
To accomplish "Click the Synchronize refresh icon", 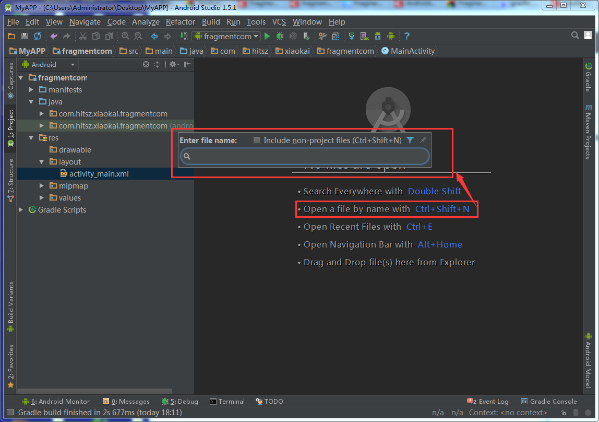I will (38, 36).
